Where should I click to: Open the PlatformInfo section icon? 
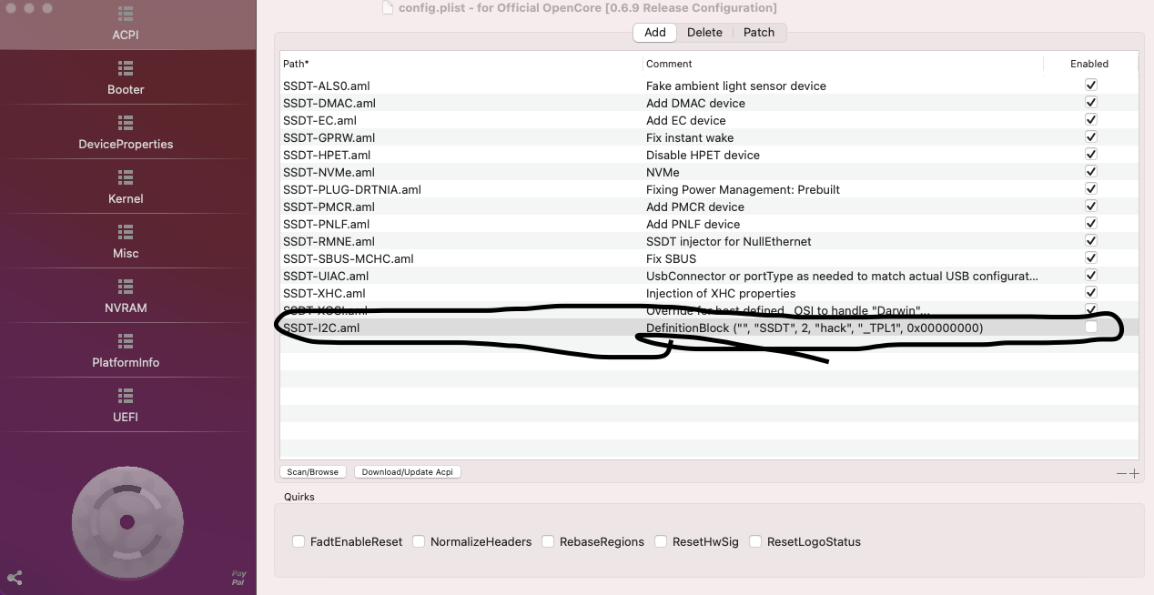126,341
